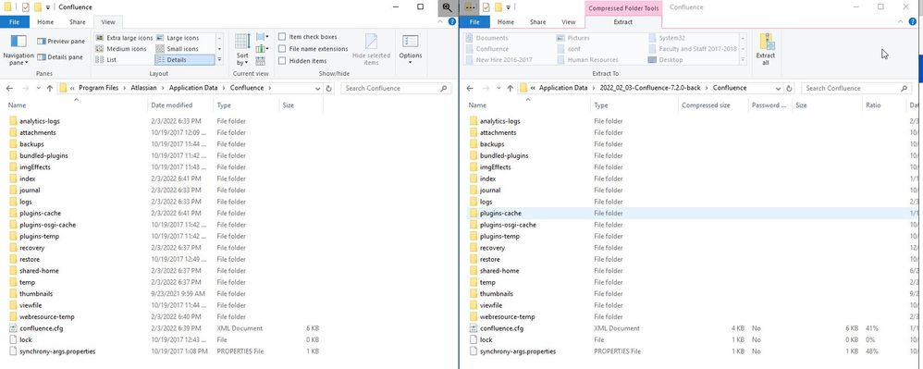
Task: Go back in right zip window
Action: (469, 88)
